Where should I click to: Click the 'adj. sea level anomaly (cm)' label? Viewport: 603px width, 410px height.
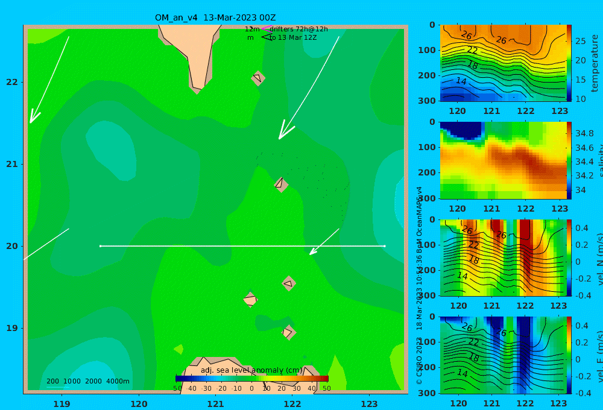(251, 370)
